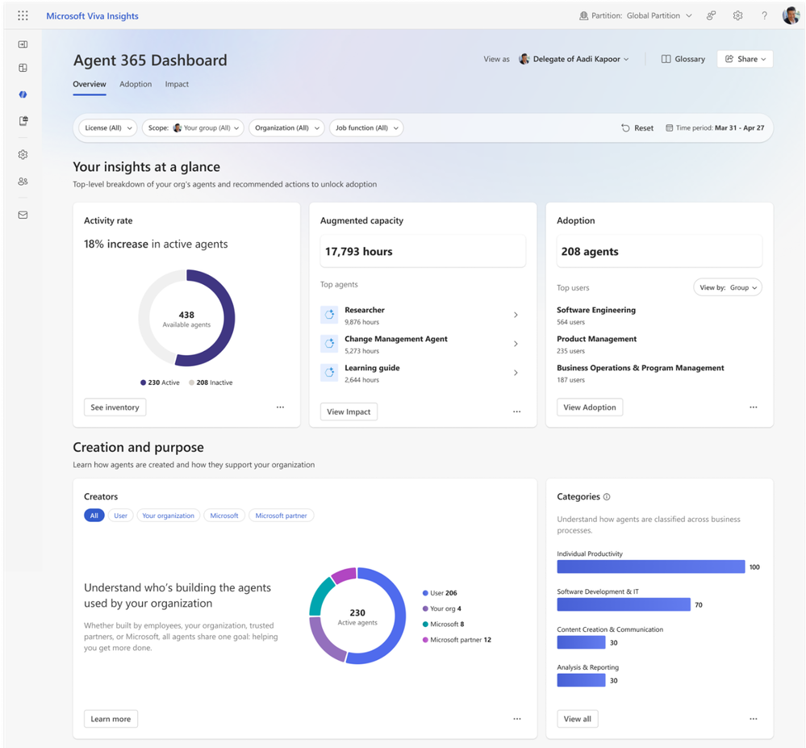Open the View by Group dropdown

point(728,287)
